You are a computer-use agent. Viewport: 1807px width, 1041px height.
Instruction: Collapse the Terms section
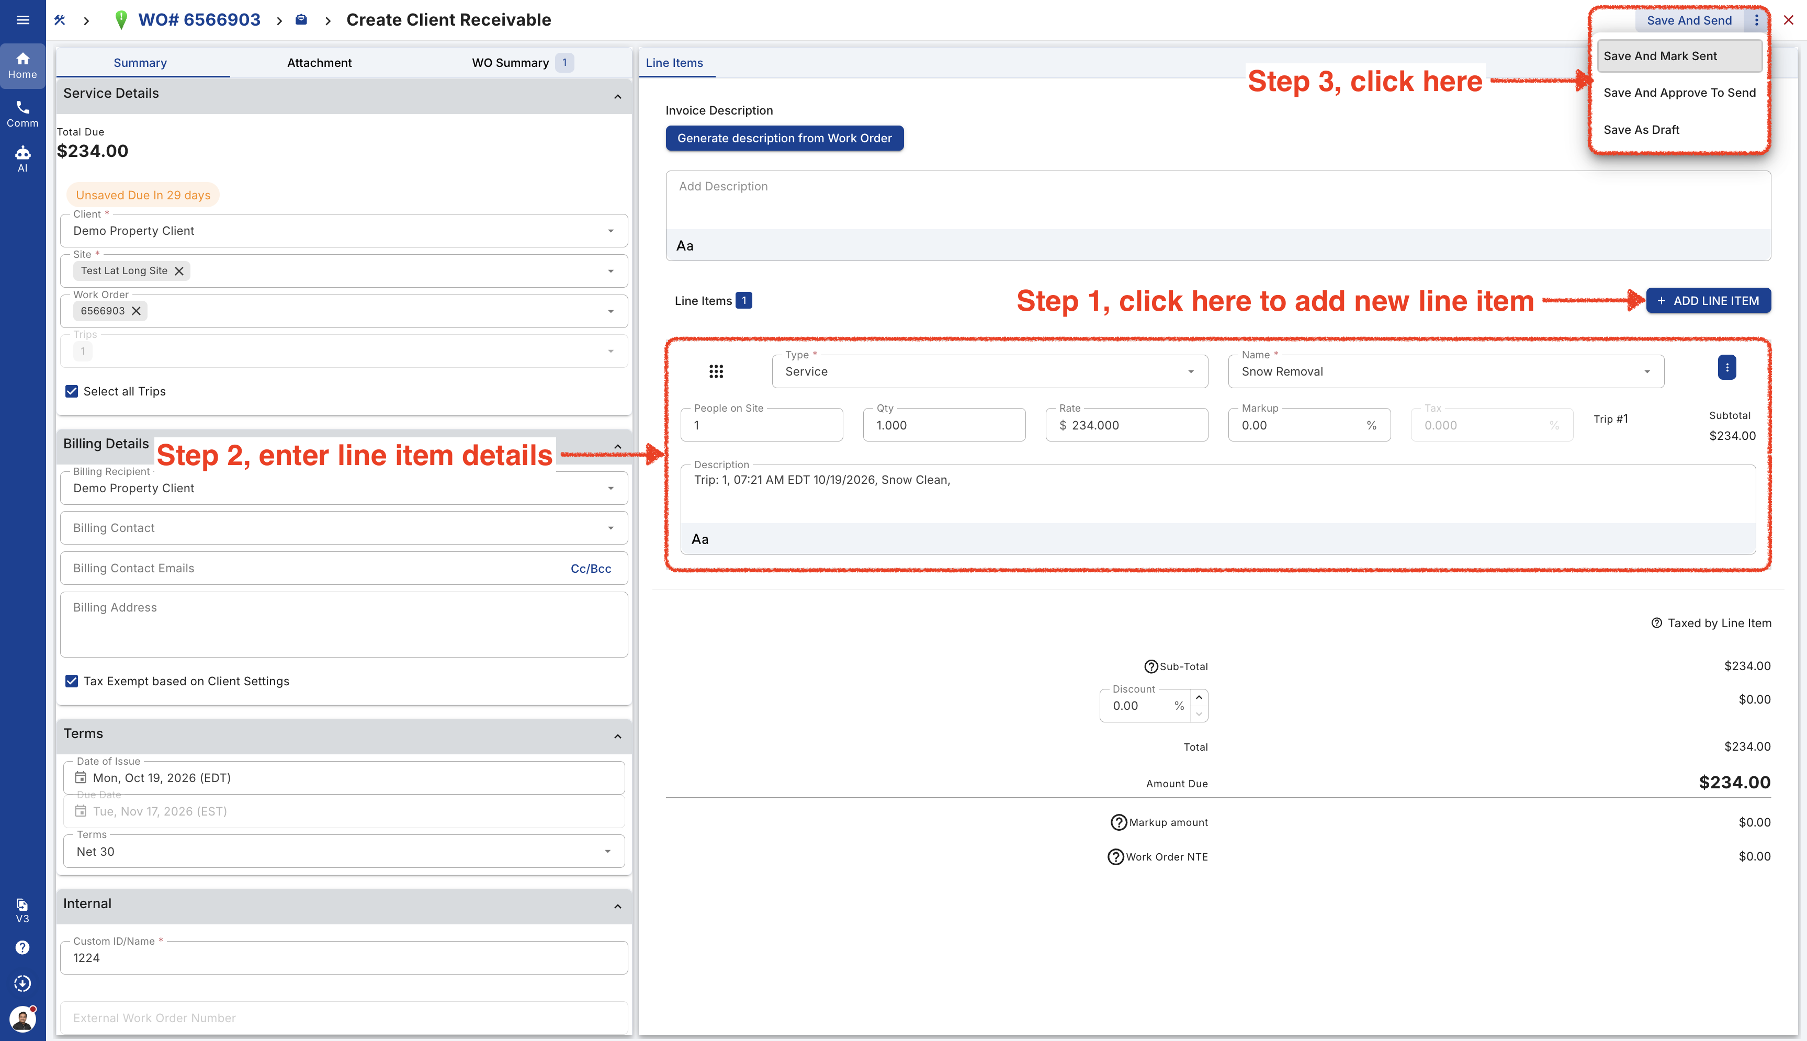coord(617,736)
